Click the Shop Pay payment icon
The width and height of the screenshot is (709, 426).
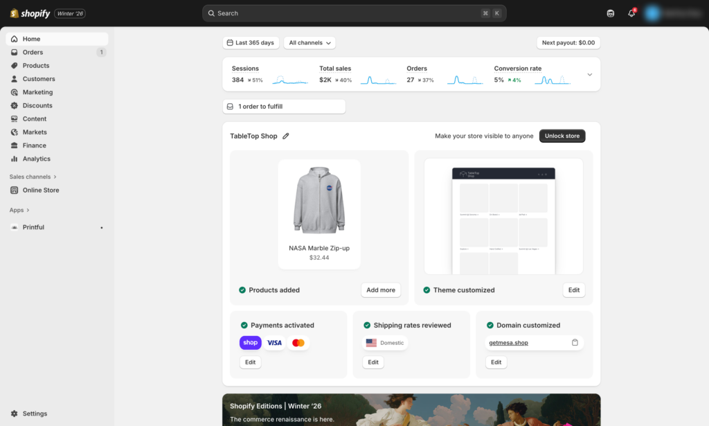coord(251,343)
